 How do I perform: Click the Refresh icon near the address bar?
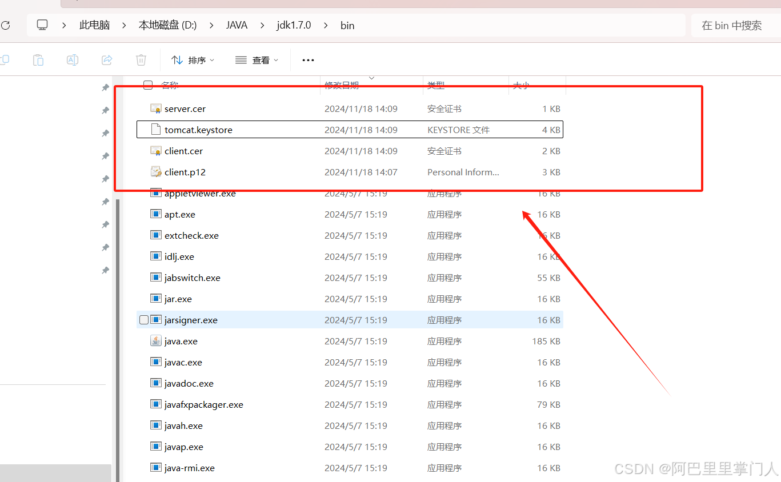coord(6,25)
